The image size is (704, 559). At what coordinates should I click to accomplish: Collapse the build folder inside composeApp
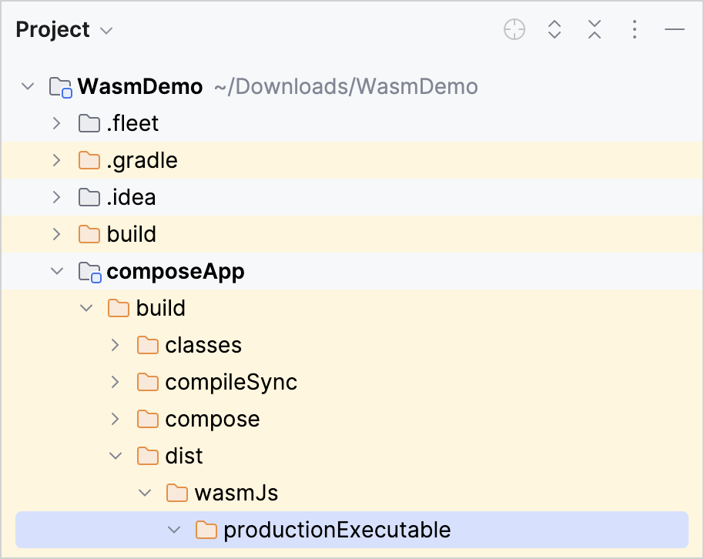click(x=86, y=308)
